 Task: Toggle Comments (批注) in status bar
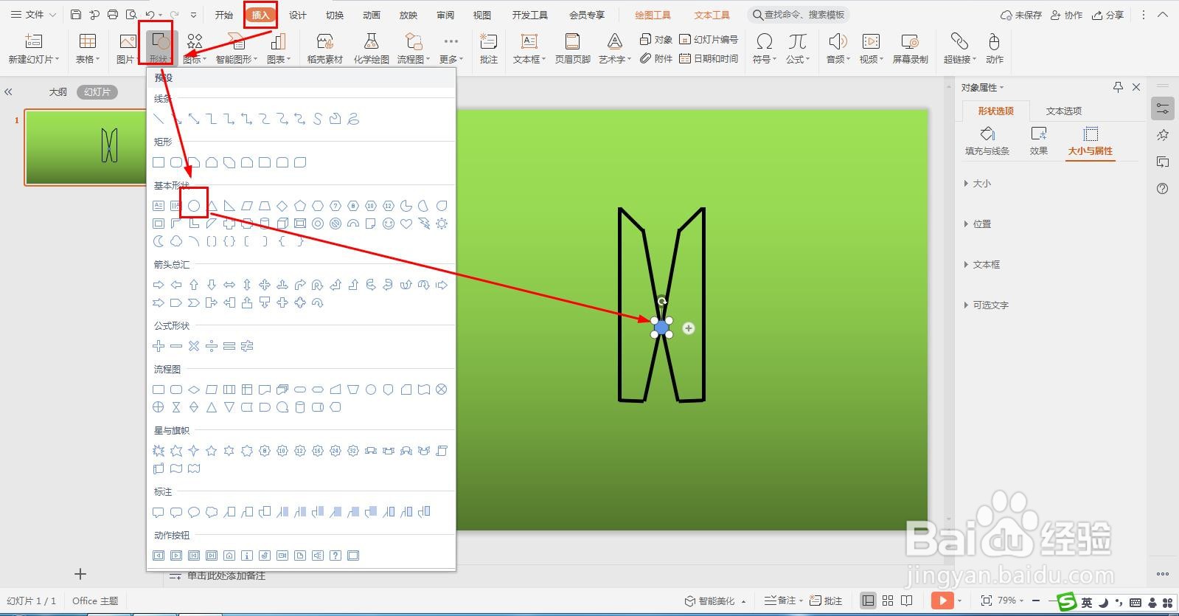tap(826, 601)
